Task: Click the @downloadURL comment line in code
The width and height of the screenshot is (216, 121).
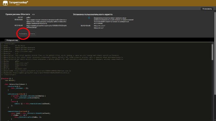Action: (x=36, y=71)
